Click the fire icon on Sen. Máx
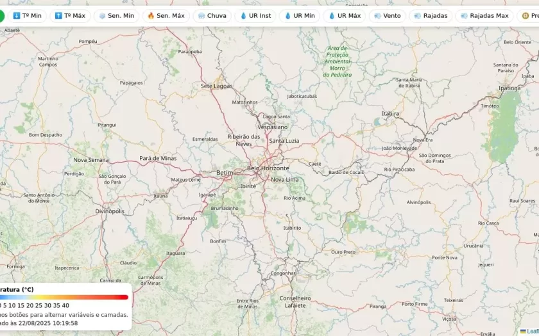Image resolution: width=539 pixels, height=336 pixels. pos(151,16)
